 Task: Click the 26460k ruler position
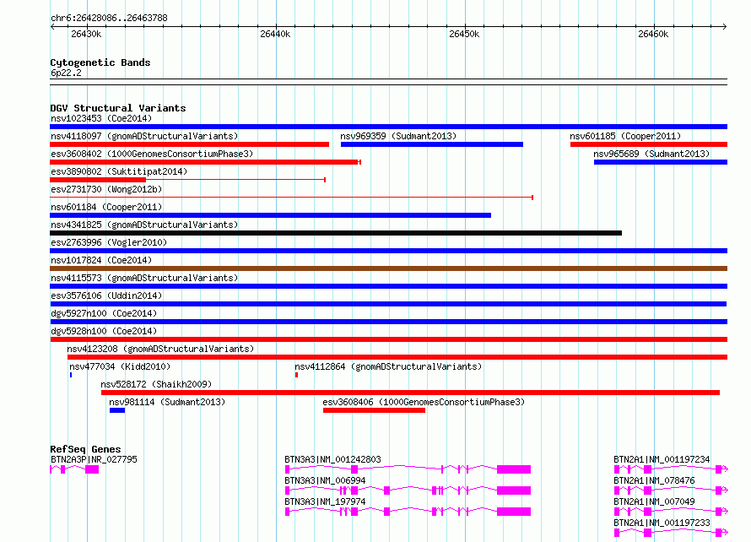pyautogui.click(x=653, y=34)
